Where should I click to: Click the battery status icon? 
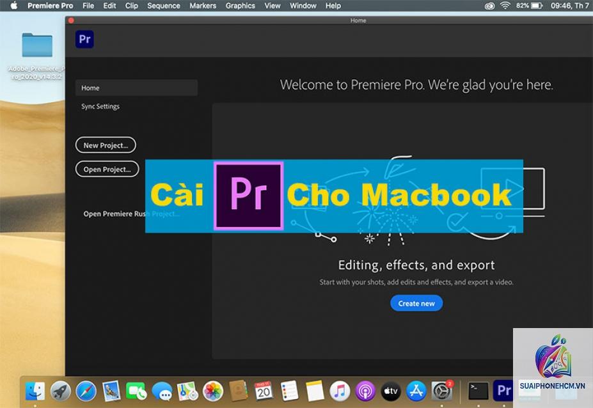[x=537, y=6]
